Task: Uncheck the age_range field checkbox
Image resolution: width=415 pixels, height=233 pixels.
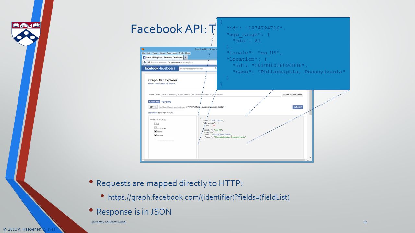Action: click(155, 128)
